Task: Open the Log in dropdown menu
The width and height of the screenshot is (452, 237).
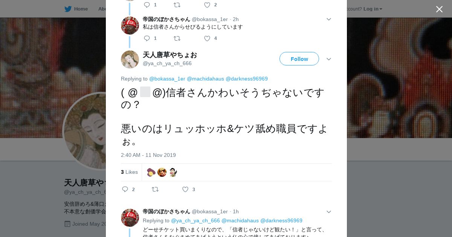Action: tap(373, 9)
